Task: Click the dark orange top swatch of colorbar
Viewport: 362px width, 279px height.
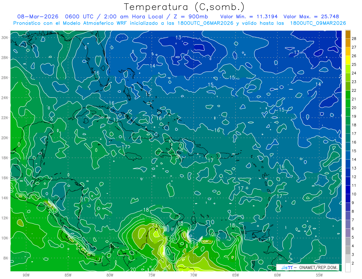Action: point(348,34)
